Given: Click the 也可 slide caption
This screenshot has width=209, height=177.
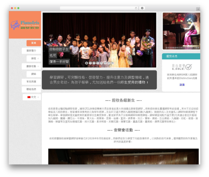Looking at the screenshot, I should pyautogui.click(x=53, y=56).
